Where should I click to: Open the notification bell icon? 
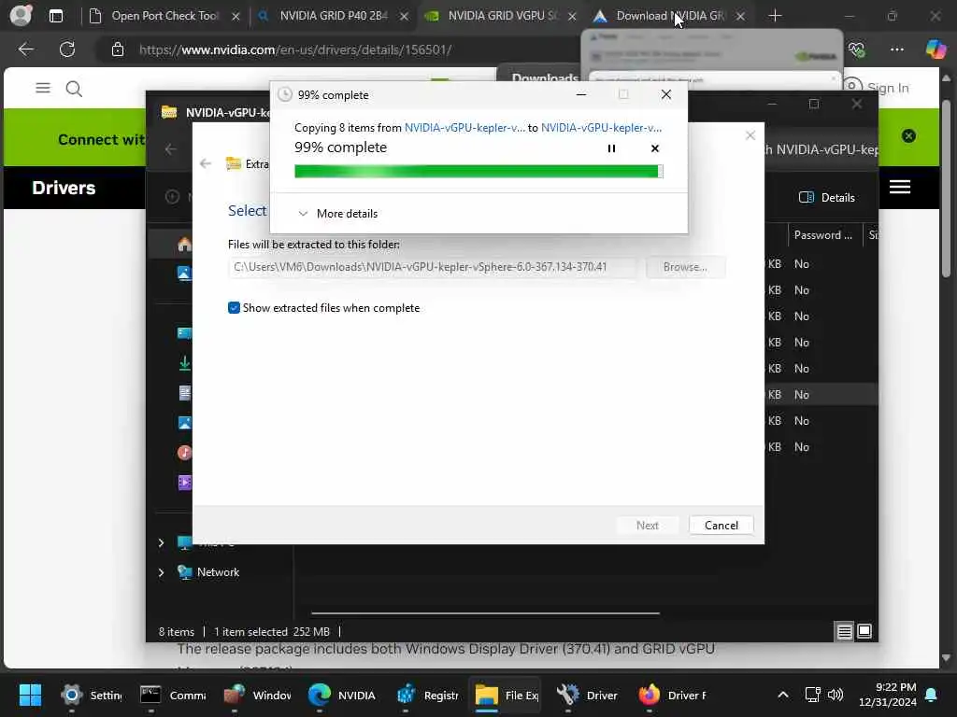pos(932,695)
